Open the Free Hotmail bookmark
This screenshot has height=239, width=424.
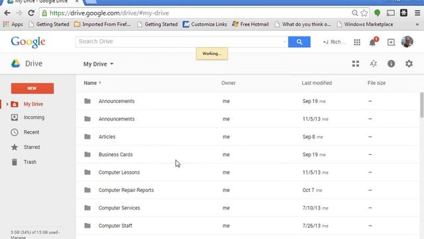(250, 25)
